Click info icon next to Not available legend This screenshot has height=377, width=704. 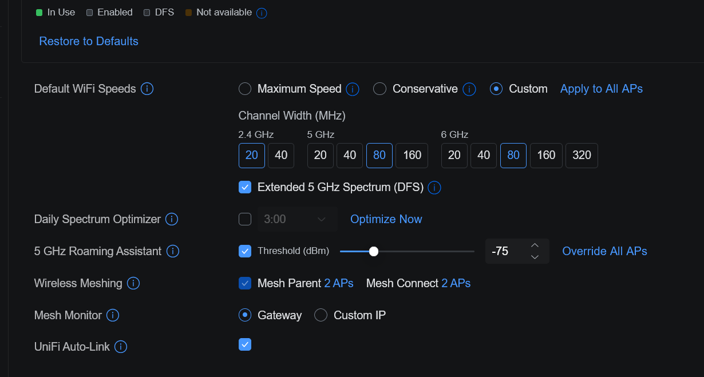click(x=262, y=13)
